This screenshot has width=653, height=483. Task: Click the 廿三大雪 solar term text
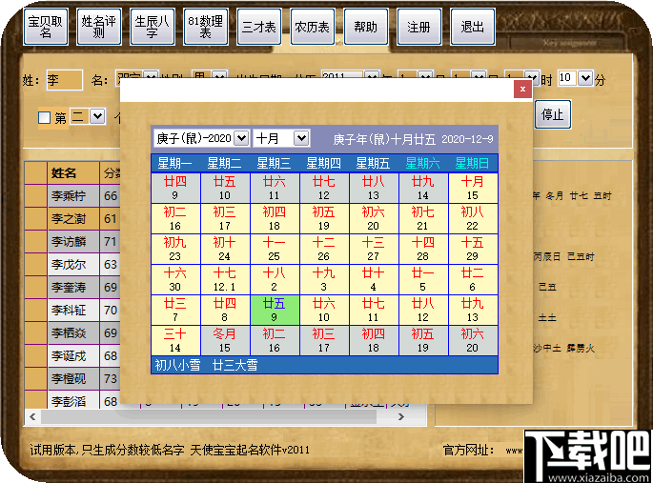(235, 365)
